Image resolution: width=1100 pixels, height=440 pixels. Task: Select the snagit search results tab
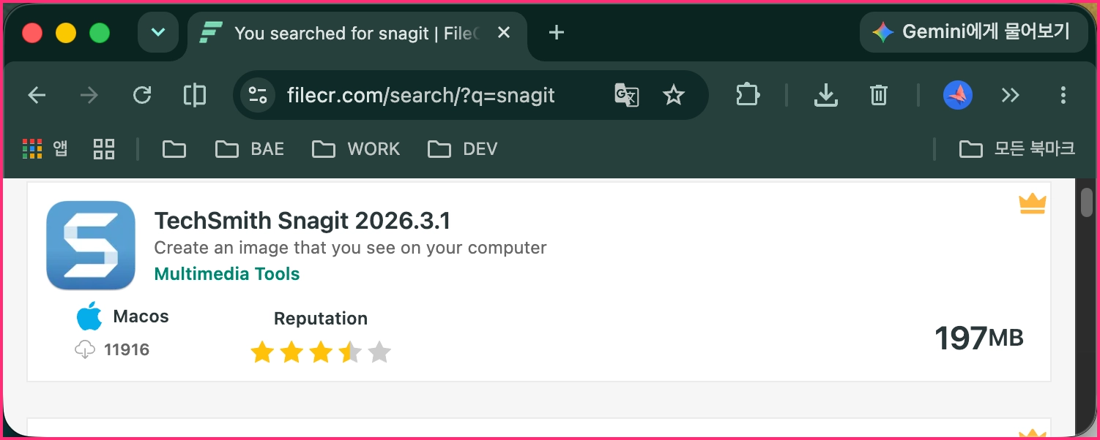(357, 33)
